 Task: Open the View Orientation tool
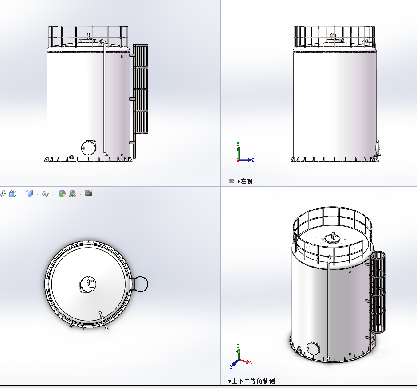[x=13, y=194]
